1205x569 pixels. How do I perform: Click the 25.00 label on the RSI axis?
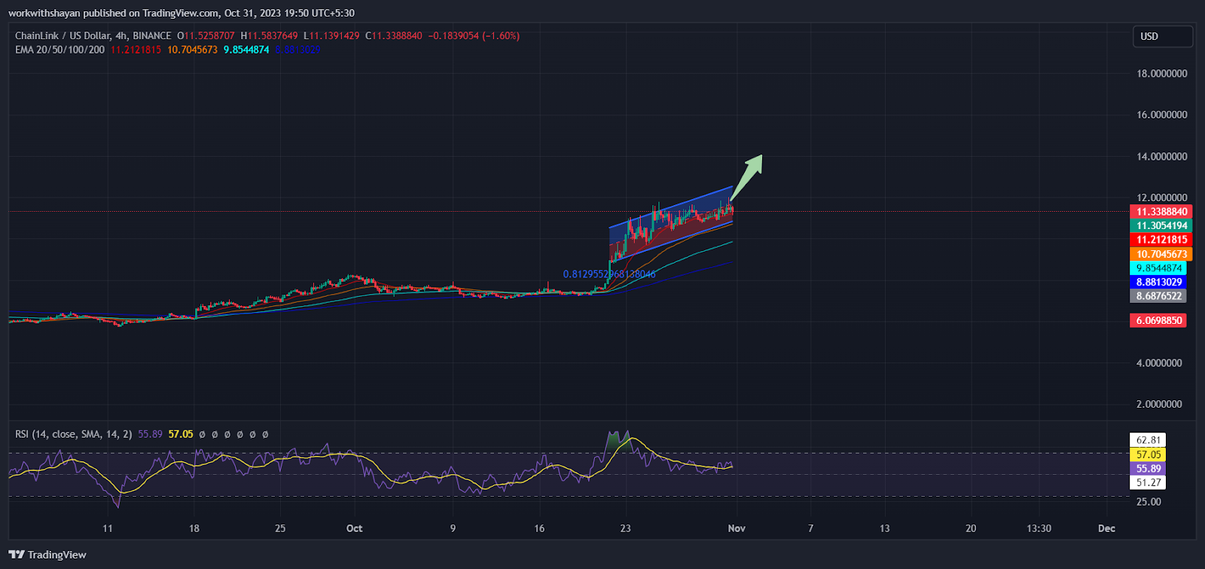coord(1149,502)
